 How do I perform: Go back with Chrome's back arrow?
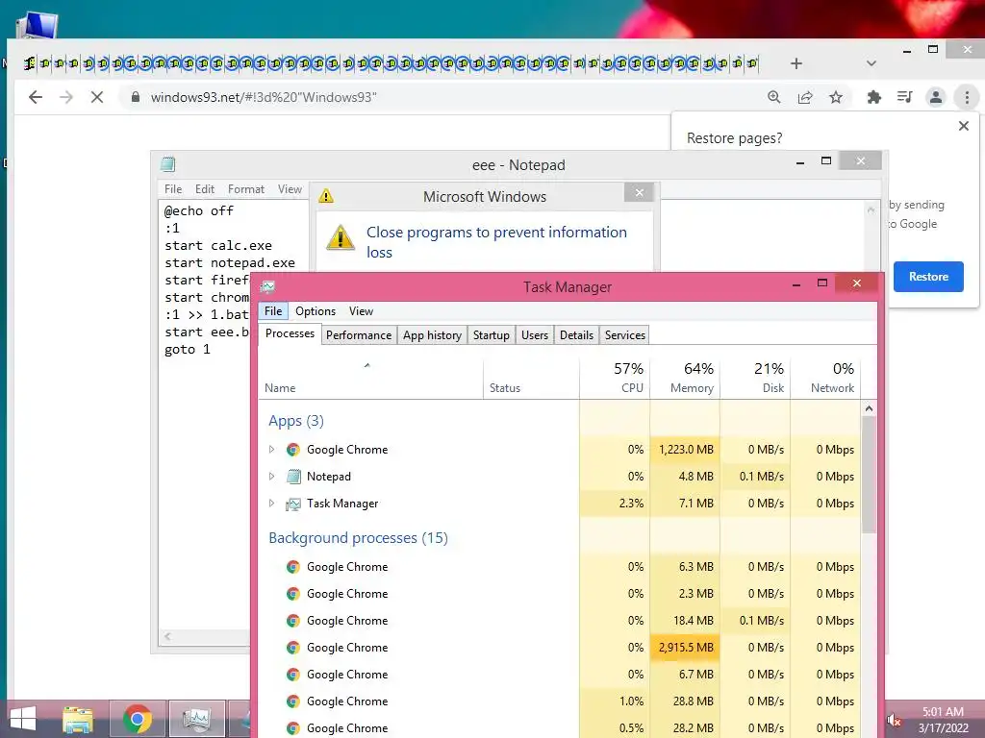[36, 97]
